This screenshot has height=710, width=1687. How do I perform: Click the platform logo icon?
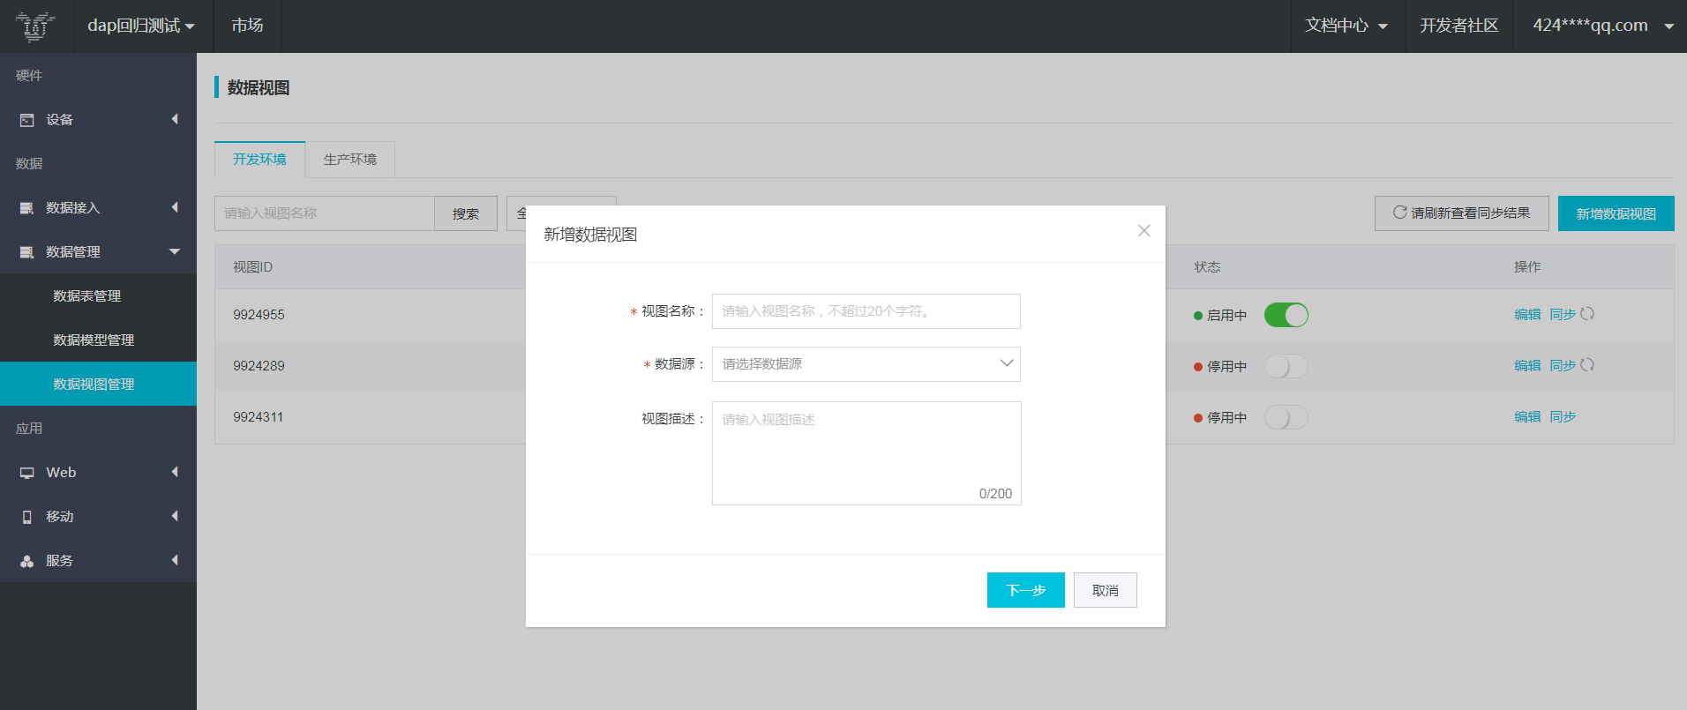pyautogui.click(x=35, y=26)
